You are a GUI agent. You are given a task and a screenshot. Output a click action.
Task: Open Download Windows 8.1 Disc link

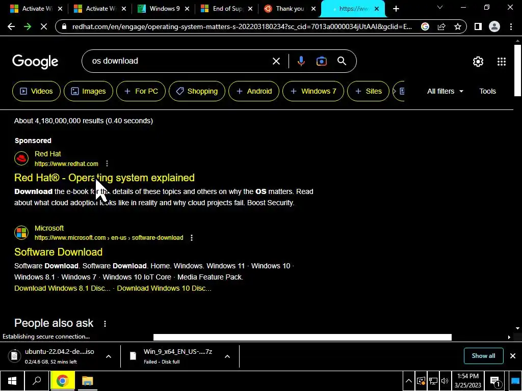pos(62,288)
